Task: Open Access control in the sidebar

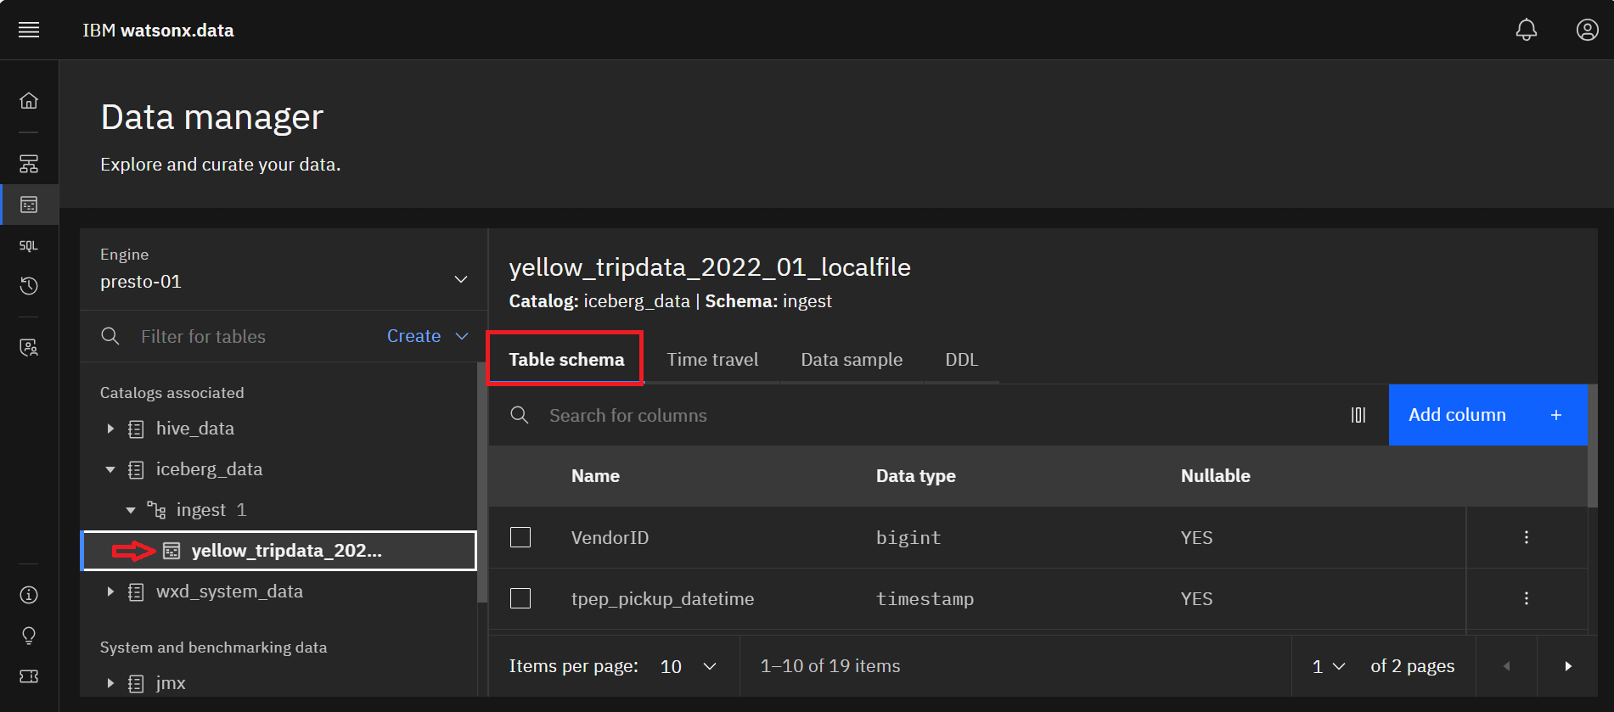Action: click(x=29, y=347)
